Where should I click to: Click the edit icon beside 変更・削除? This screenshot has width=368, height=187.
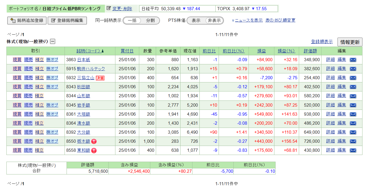(109, 8)
